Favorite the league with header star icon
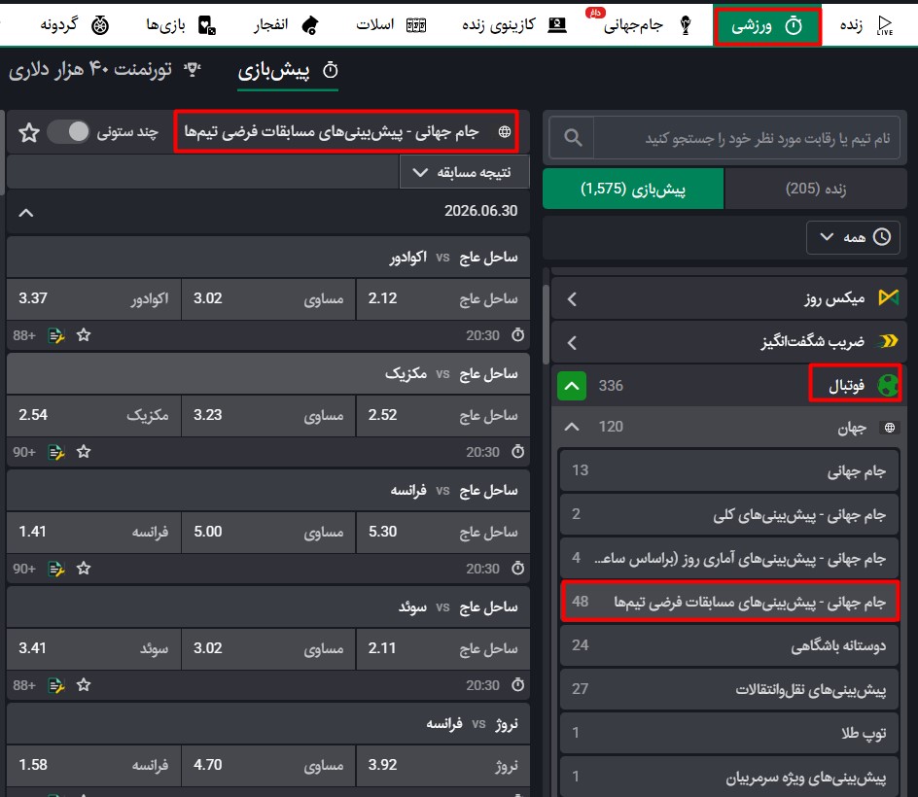Image resolution: width=918 pixels, height=797 pixels. click(29, 133)
